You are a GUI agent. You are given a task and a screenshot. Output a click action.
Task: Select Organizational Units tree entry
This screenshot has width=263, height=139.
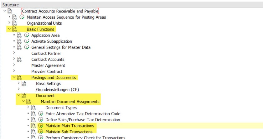coord(44,23)
